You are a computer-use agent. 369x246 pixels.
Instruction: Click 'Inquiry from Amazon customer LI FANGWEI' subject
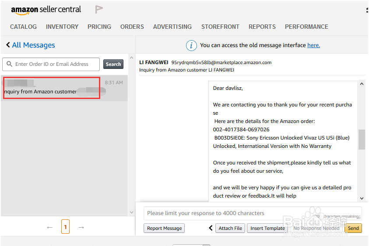(186, 70)
